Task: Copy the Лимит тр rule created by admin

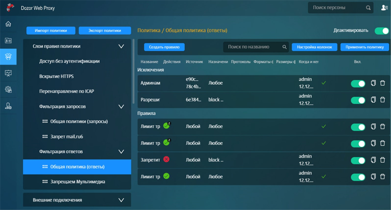Action: tap(373, 177)
